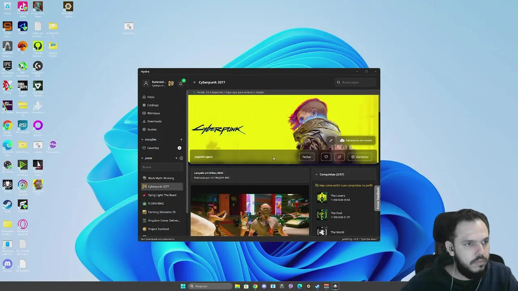Open Steam from the taskbar
The image size is (518, 291).
coord(317,286)
